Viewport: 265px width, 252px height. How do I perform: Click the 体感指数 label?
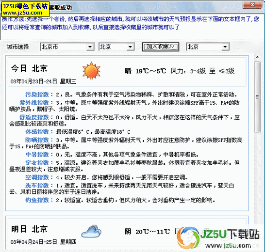39,132
